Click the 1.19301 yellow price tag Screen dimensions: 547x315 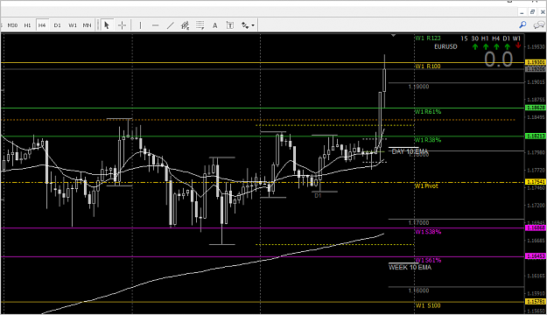click(536, 62)
